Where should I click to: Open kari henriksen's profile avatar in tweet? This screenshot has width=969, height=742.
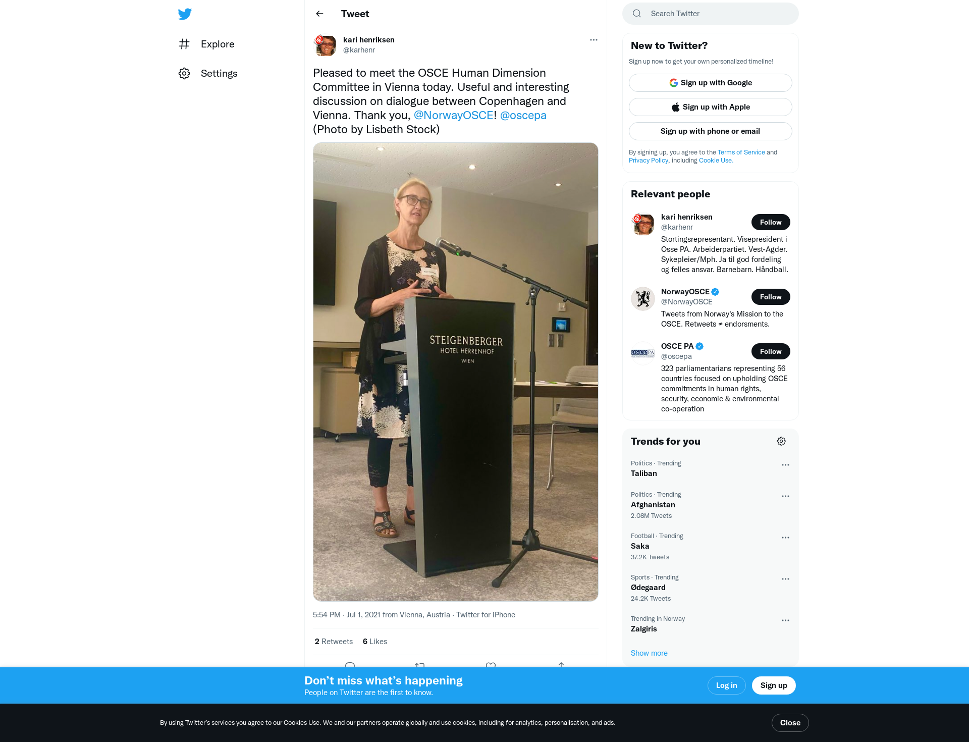[x=326, y=45]
